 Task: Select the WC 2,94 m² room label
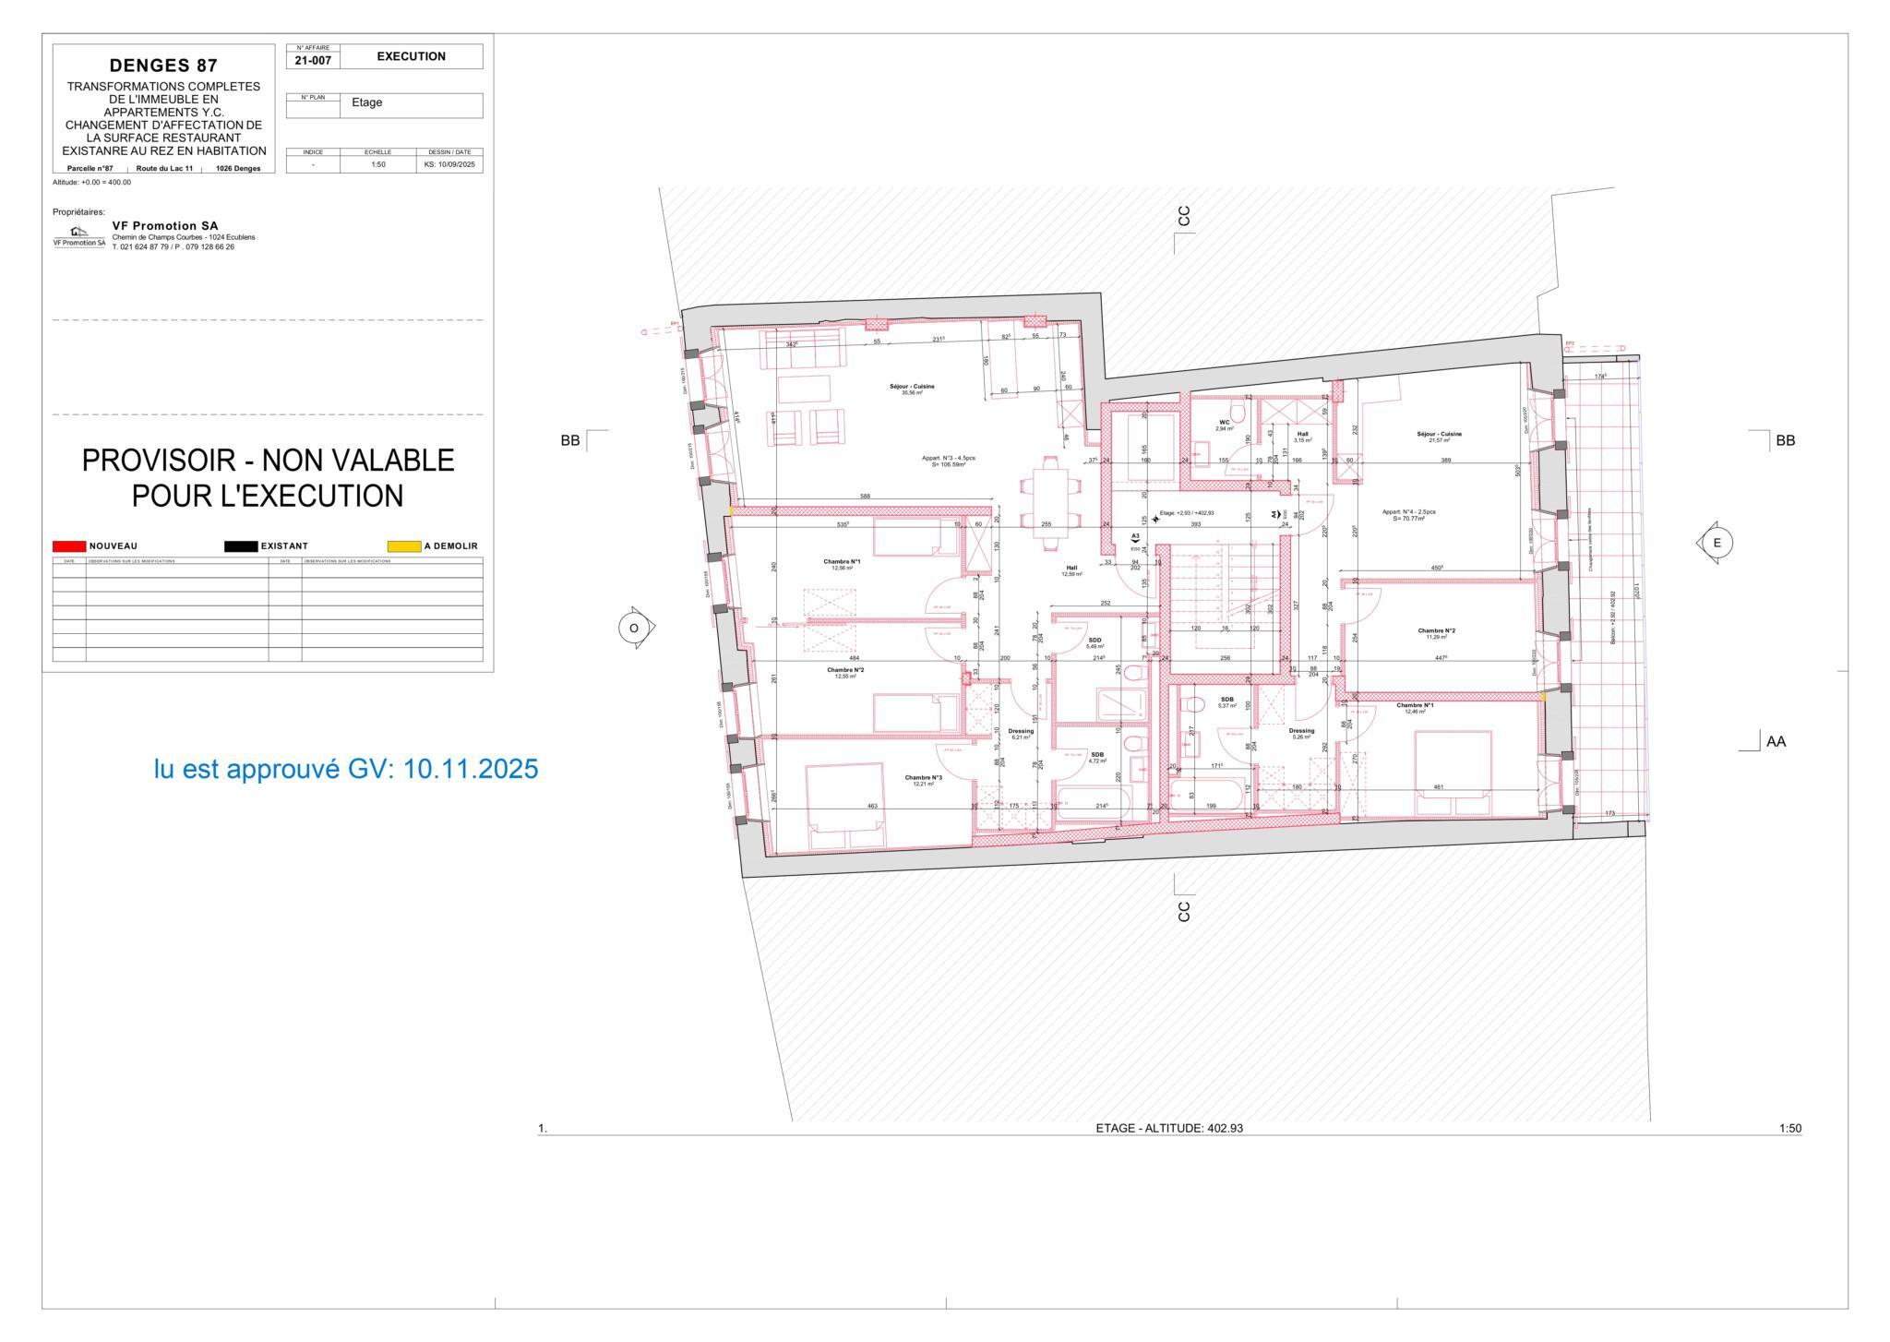(1225, 425)
